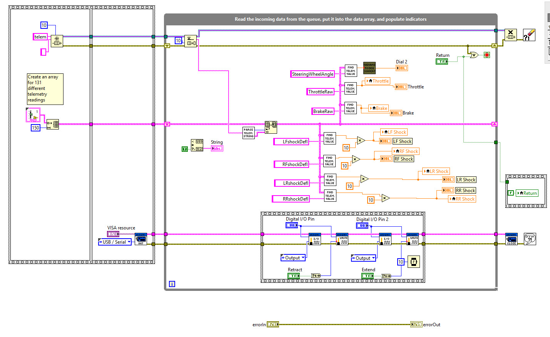The height and width of the screenshot is (337, 550).
Task: Select Find Telem Value subVI for ThrottleRaw
Action: [351, 88]
